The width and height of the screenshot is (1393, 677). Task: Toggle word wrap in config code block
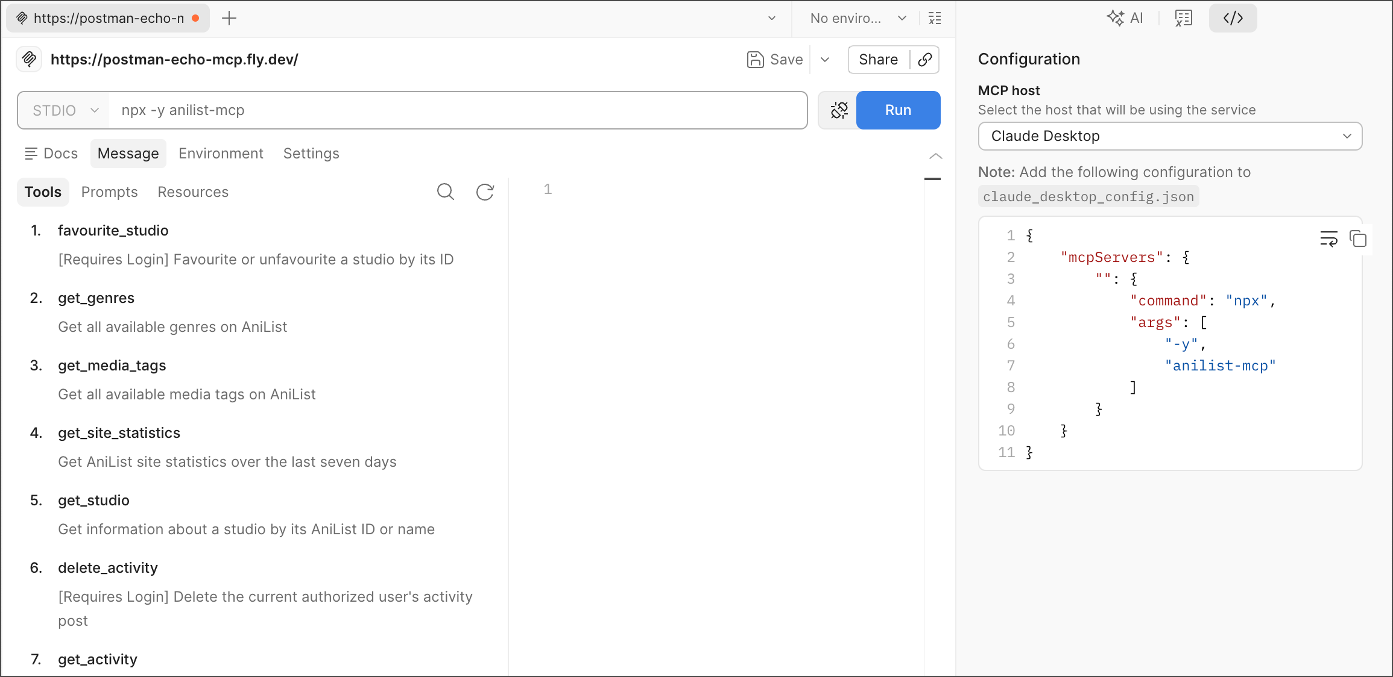[1328, 239]
